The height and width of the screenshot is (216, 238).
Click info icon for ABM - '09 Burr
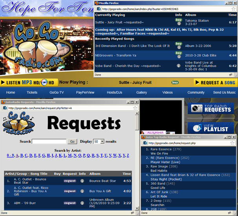(82, 203)
